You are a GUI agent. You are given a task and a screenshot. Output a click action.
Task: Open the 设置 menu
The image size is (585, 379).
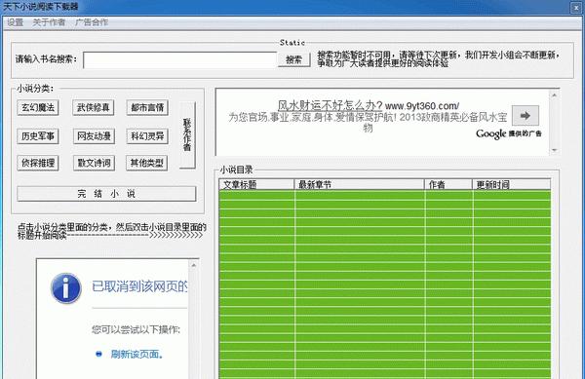pyautogui.click(x=16, y=22)
